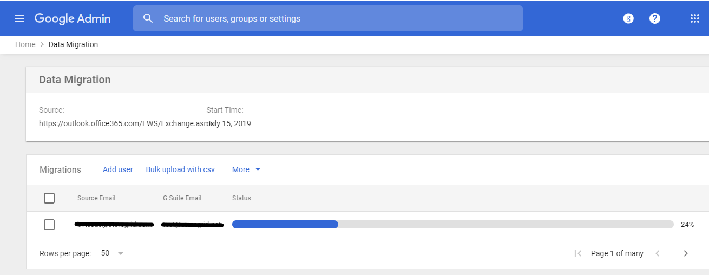
Task: Click the Source Email column header
Action: pos(96,198)
